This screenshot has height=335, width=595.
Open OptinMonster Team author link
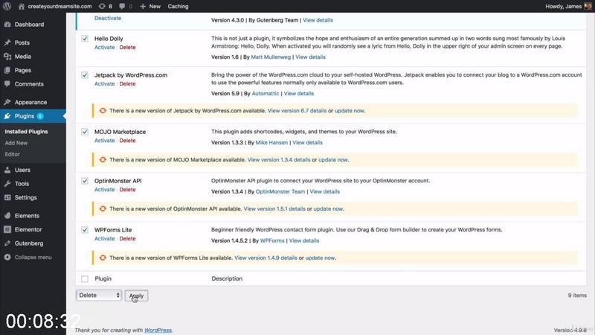280,192
